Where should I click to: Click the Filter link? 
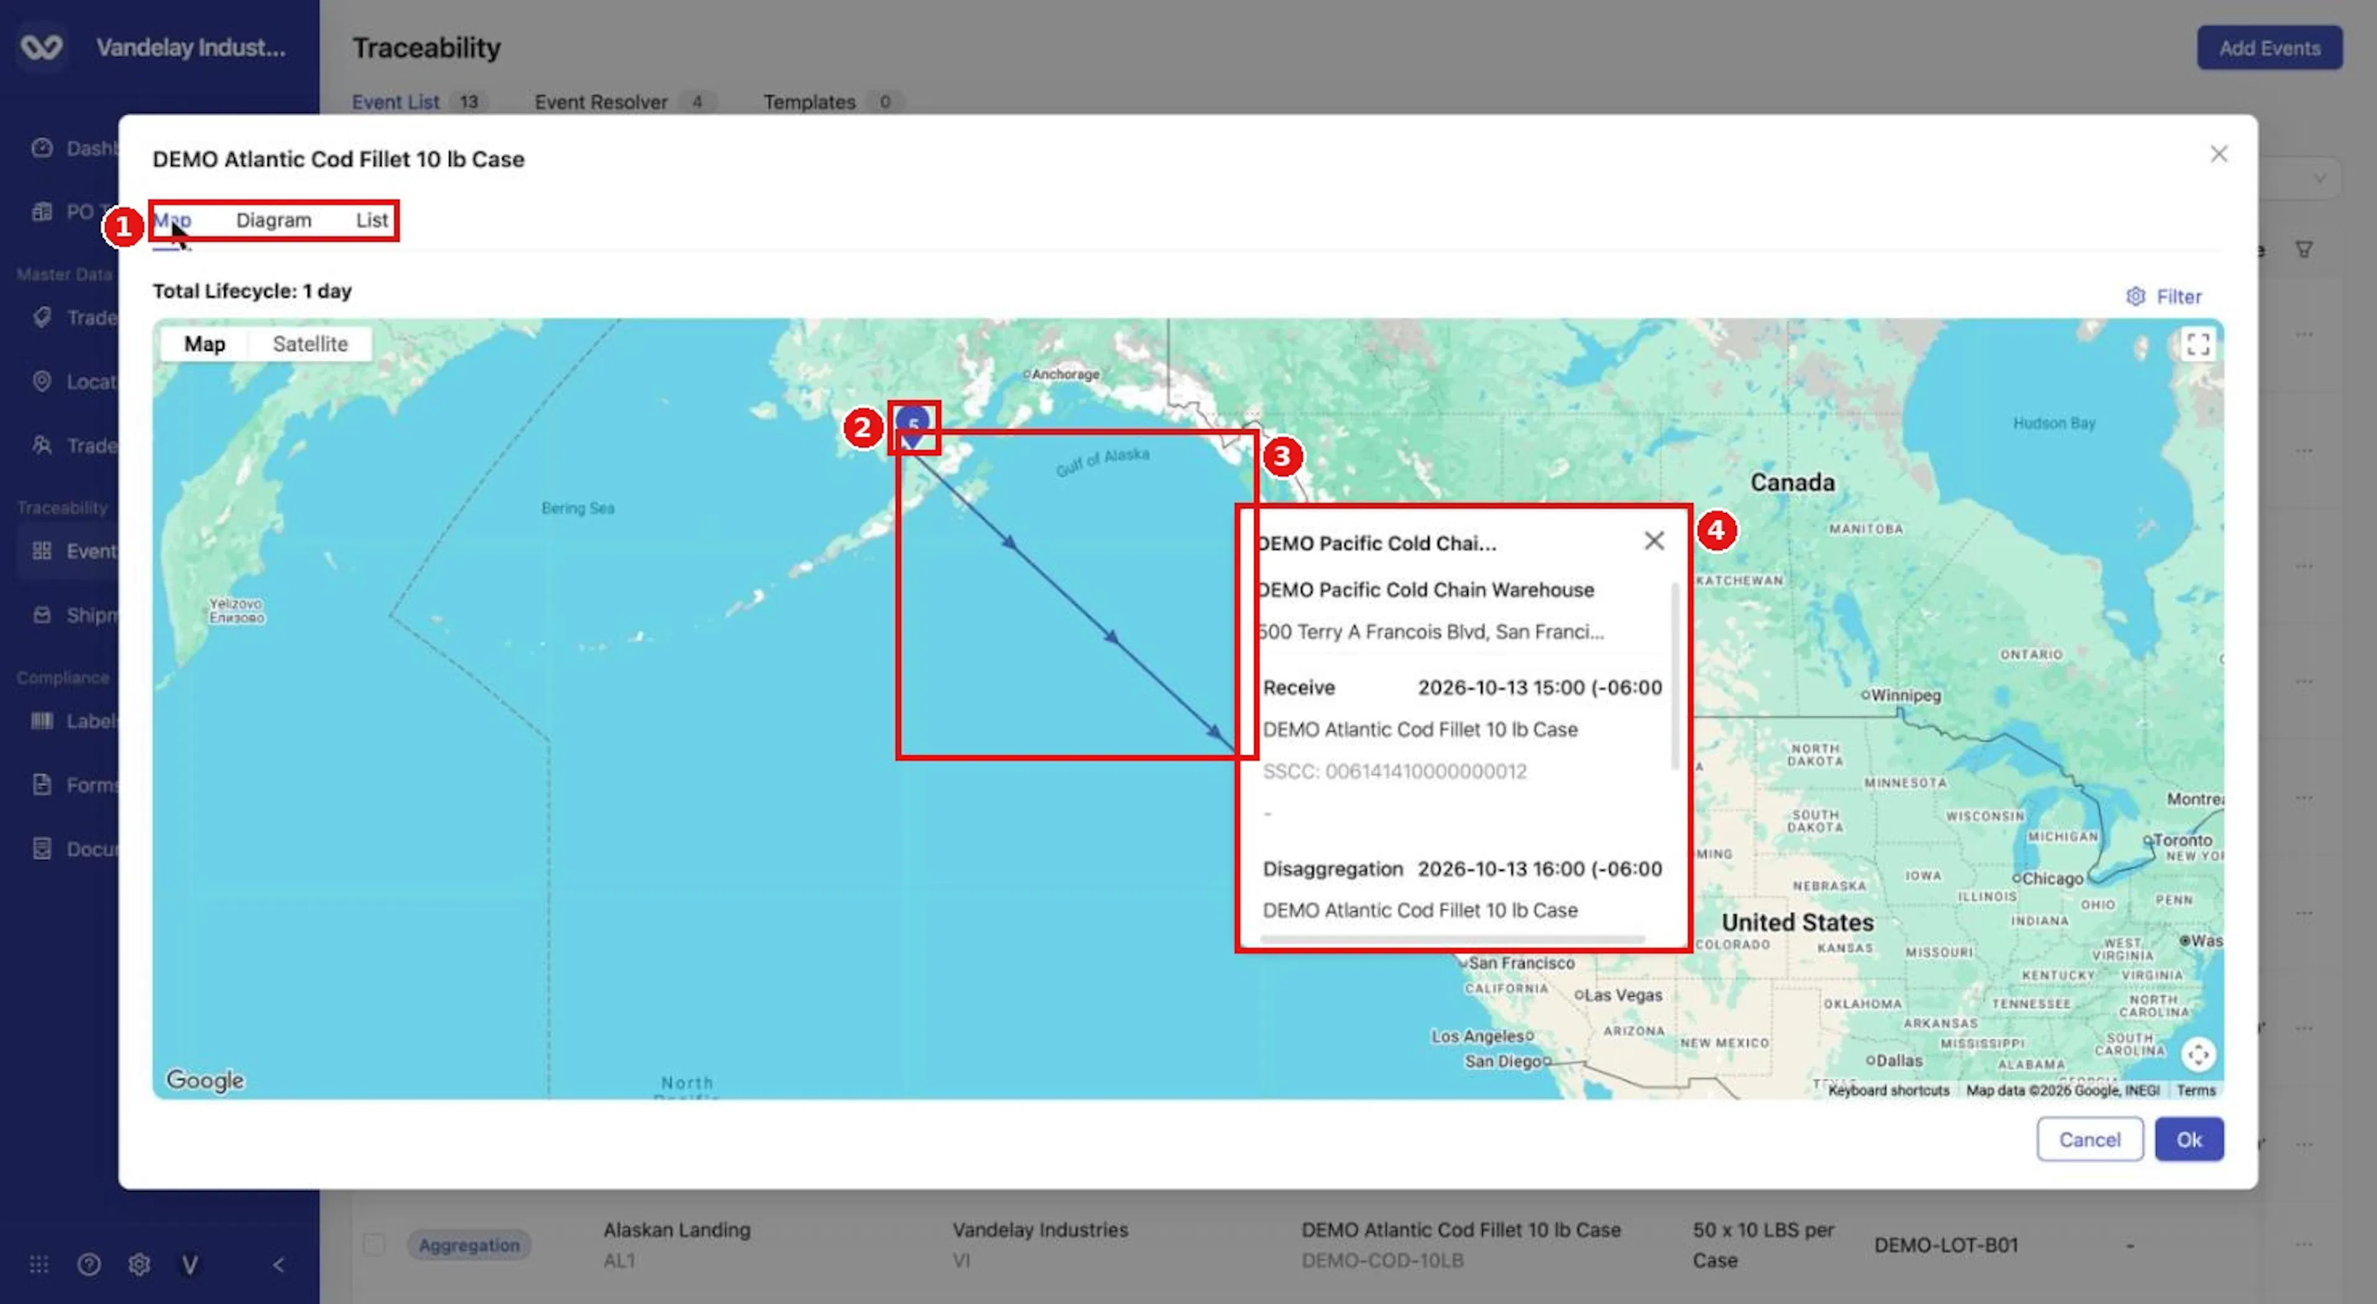[2179, 297]
